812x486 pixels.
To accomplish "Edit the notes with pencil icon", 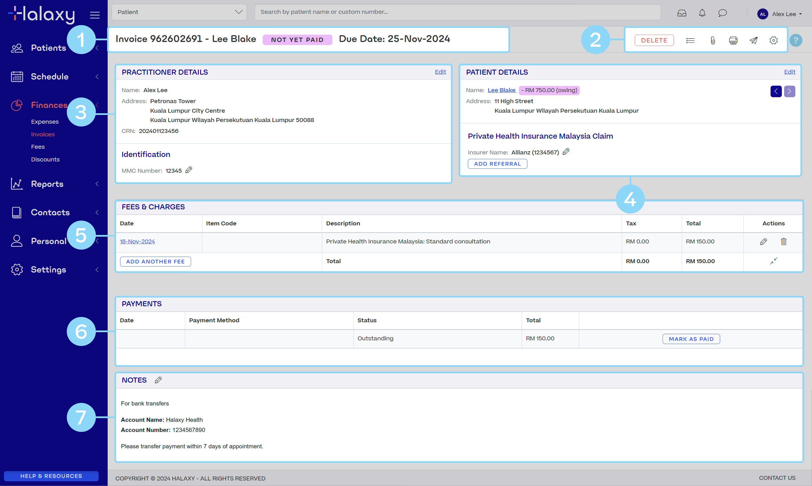I will (158, 380).
